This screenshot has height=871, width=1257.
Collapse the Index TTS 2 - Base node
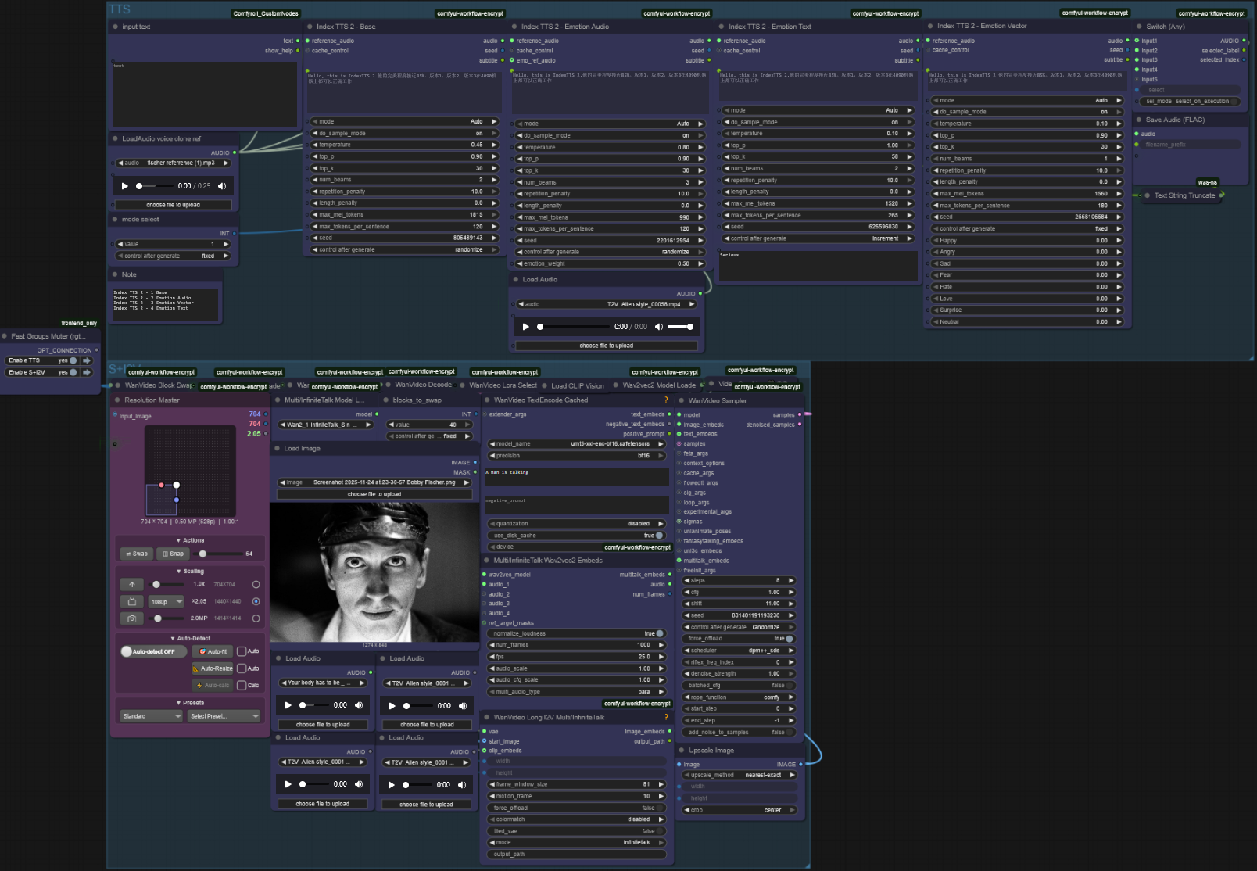click(x=310, y=27)
